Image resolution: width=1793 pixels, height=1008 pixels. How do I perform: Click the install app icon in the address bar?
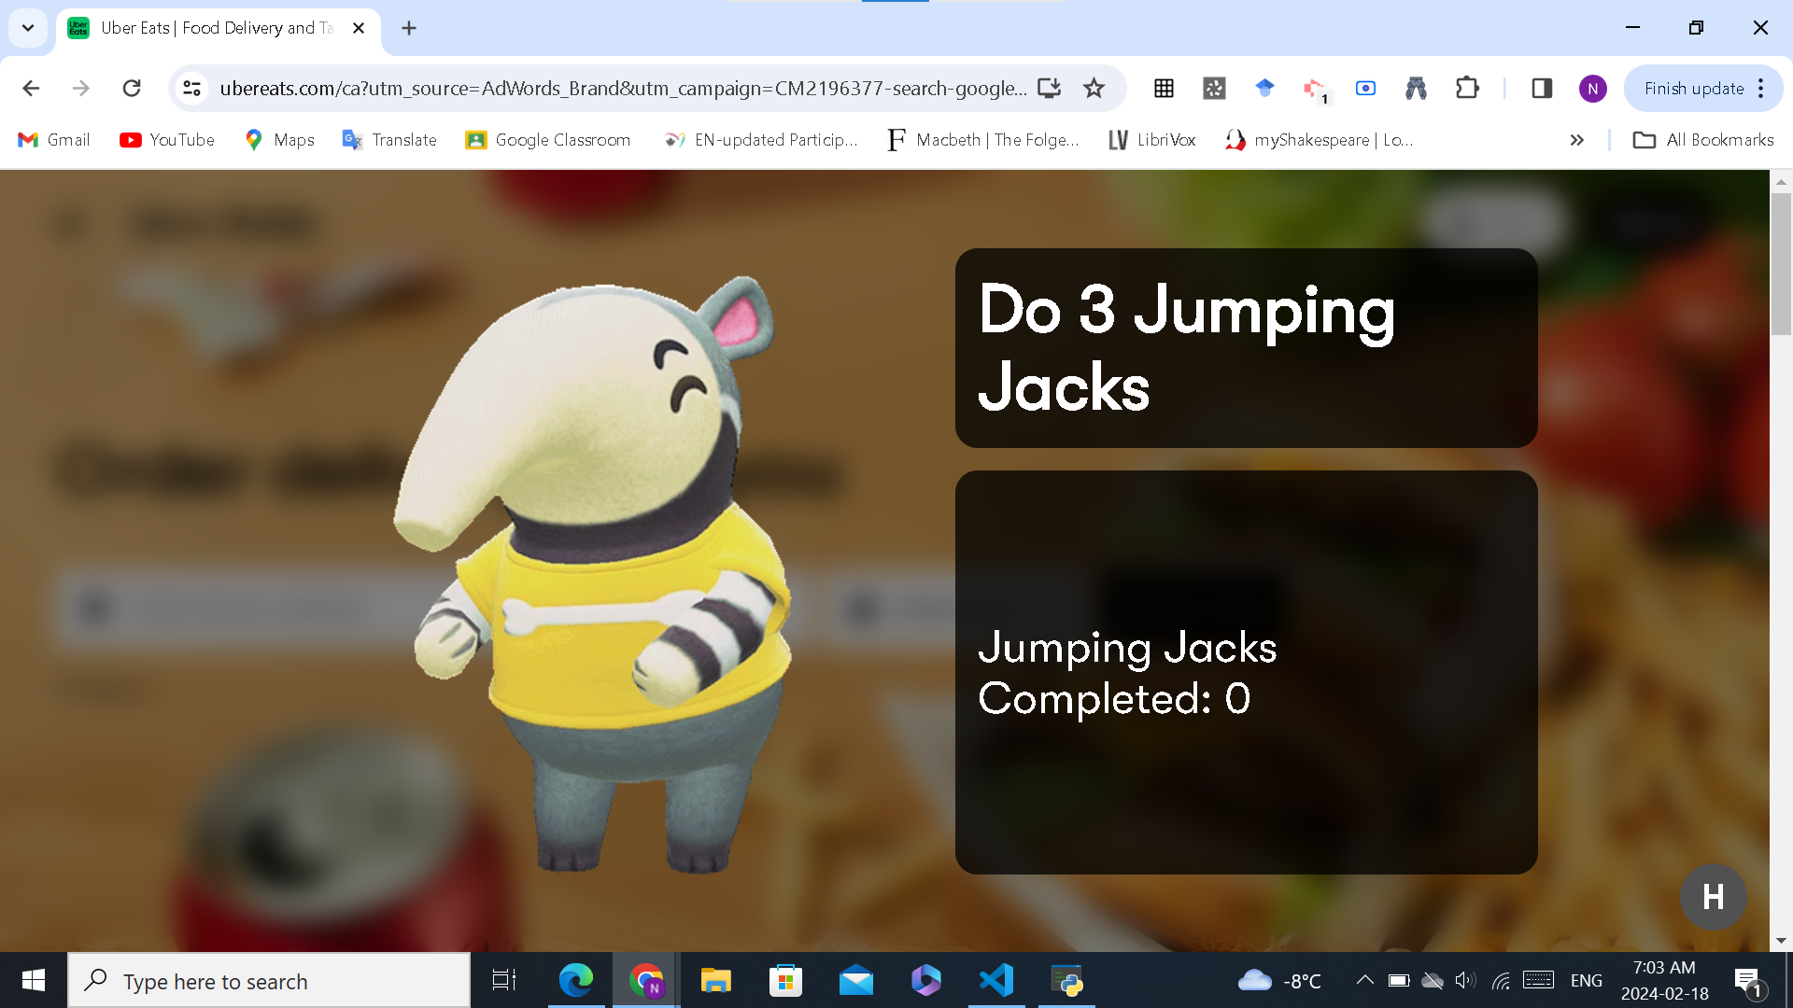(1050, 89)
